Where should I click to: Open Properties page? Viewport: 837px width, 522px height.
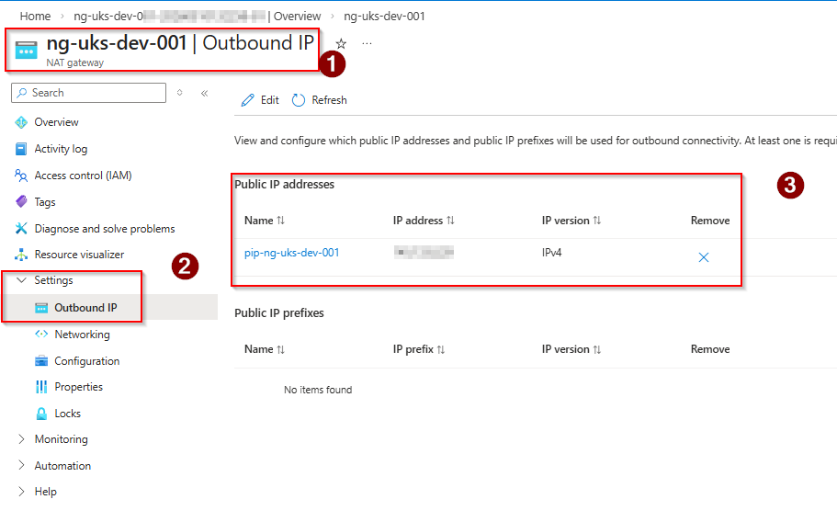78,387
